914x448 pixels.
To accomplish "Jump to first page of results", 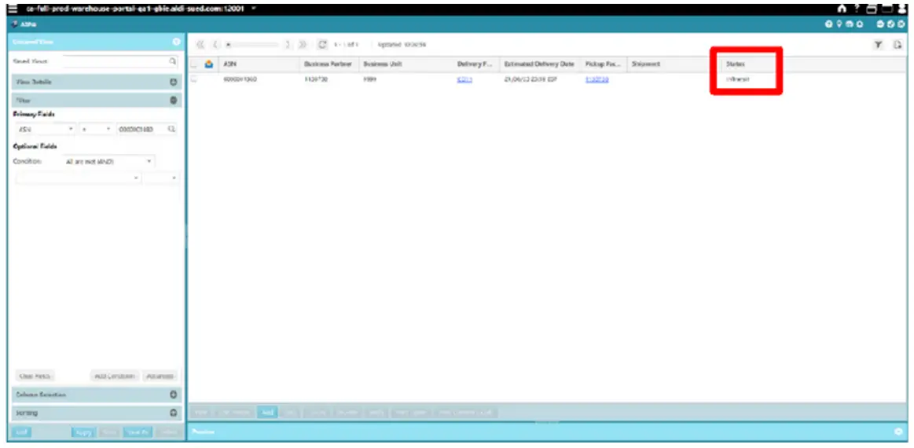I will pyautogui.click(x=200, y=45).
